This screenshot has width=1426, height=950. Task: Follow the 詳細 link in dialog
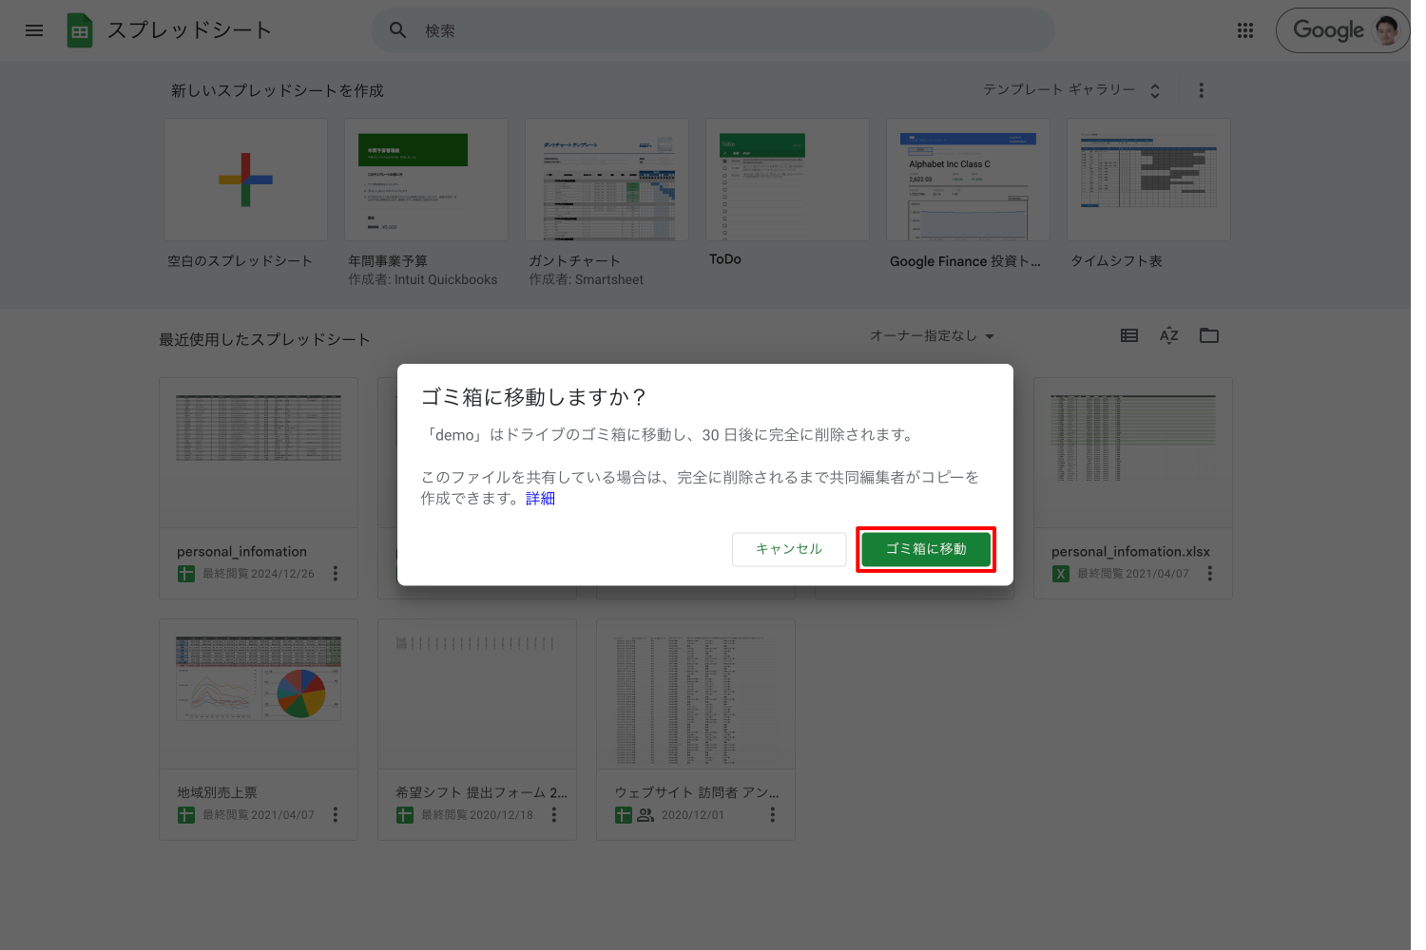point(540,499)
